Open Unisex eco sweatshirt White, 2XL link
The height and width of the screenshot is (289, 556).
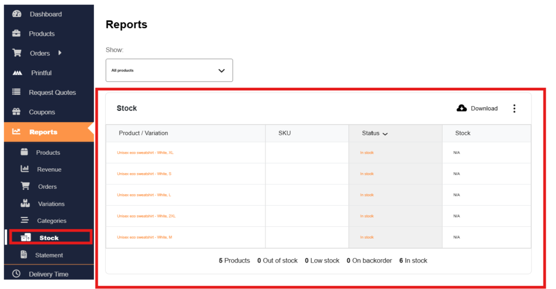coord(146,216)
